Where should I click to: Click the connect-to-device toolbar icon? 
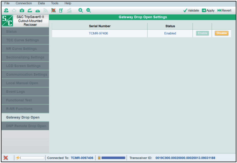click(6, 11)
